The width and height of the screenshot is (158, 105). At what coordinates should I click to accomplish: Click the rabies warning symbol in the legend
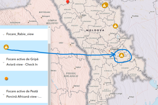click(6, 47)
